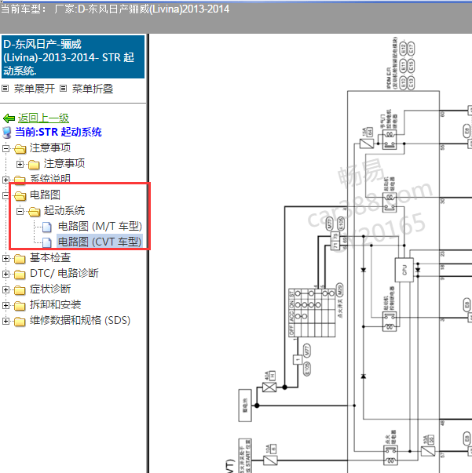472x473 pixels.
Task: Toggle the 菜单折叠 menu collapse box
Action: (63, 89)
